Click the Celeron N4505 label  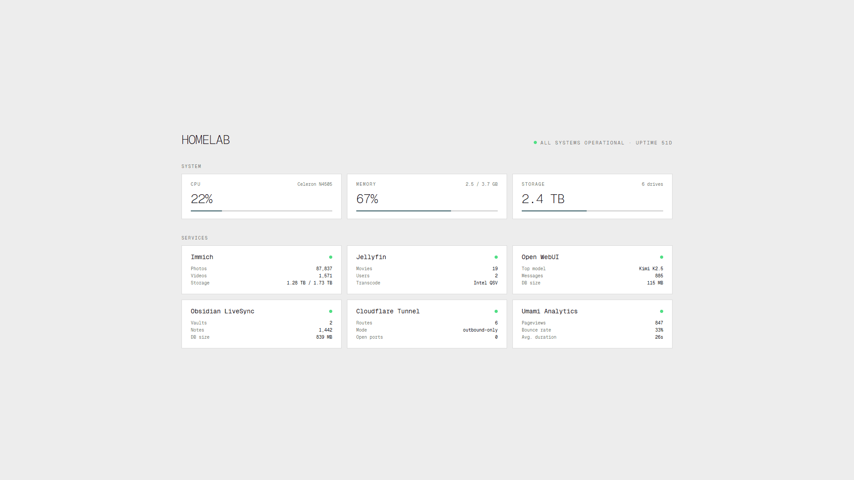(x=314, y=184)
